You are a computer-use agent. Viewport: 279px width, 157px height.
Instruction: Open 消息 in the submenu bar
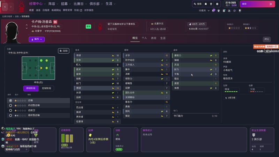click(x=38, y=10)
